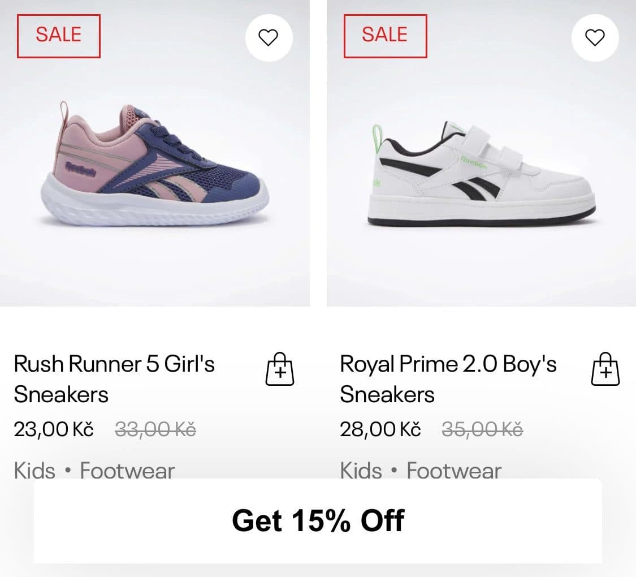Choose Kids category under Royal Prime 2.0

click(361, 470)
